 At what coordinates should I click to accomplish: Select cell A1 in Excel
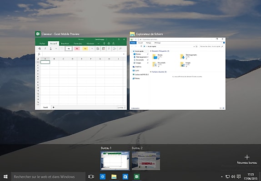[45, 62]
